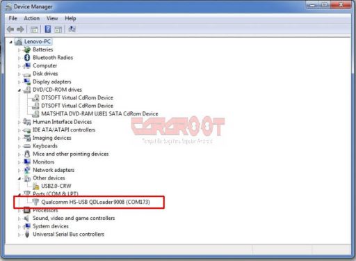This screenshot has width=356, height=261.
Task: Click the Imaging devices icon
Action: click(27, 138)
